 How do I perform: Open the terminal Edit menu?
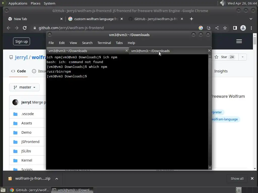tap(62, 43)
